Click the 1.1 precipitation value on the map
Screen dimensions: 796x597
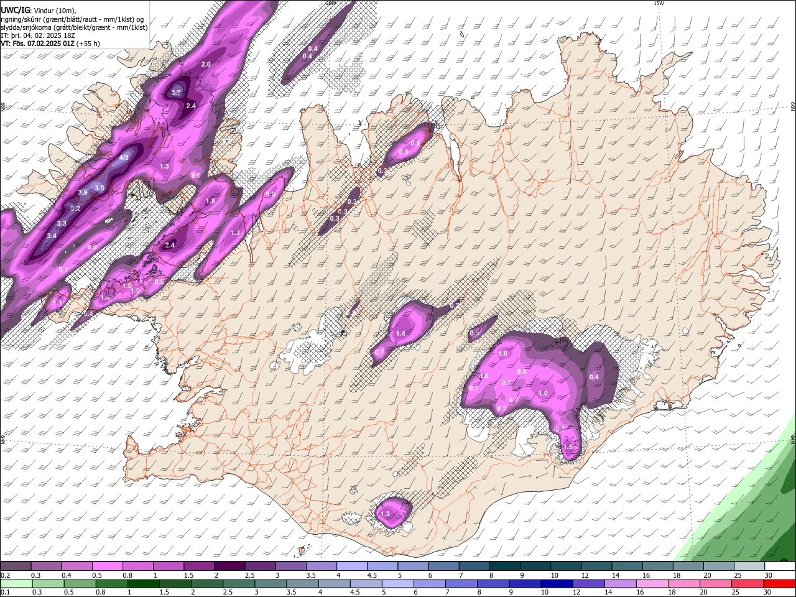pyautogui.click(x=58, y=303)
